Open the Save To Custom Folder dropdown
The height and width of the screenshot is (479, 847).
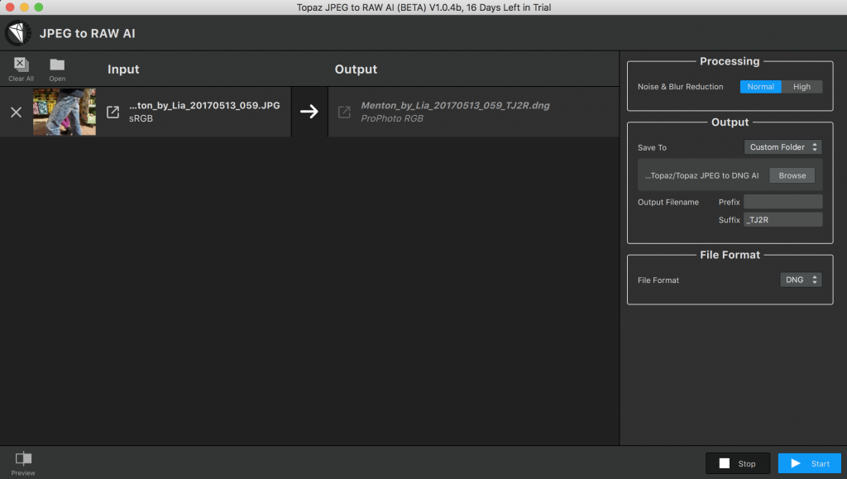point(782,147)
